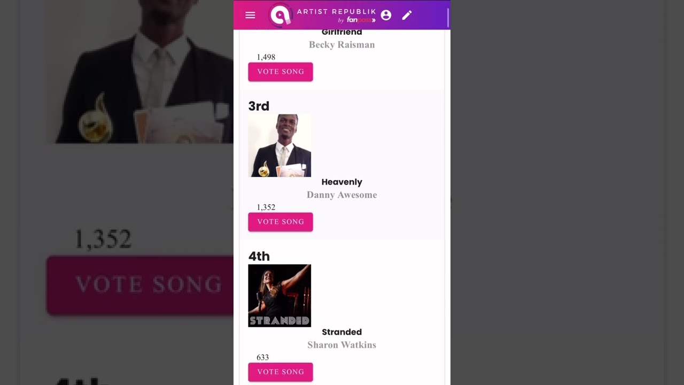Open Danny Awesome artist name

tap(342, 195)
